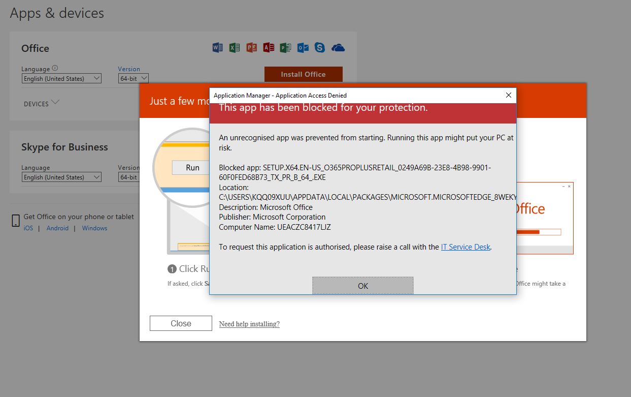The image size is (631, 397).
Task: Click the Word icon in Office section
Action: [x=217, y=48]
